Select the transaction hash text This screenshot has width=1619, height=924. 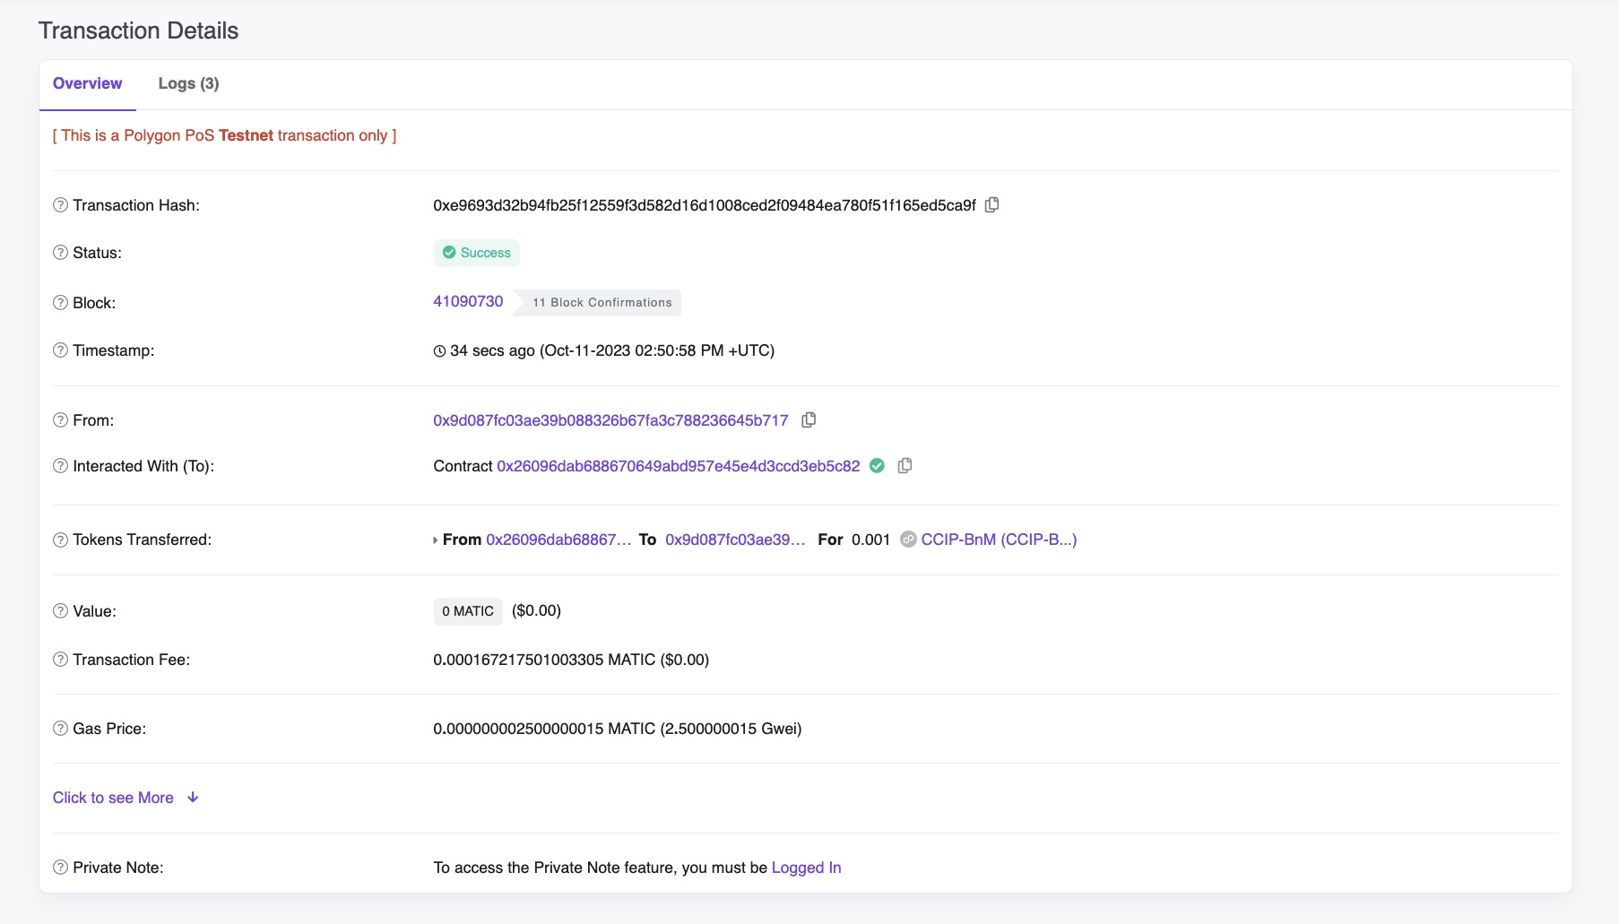[x=705, y=205]
